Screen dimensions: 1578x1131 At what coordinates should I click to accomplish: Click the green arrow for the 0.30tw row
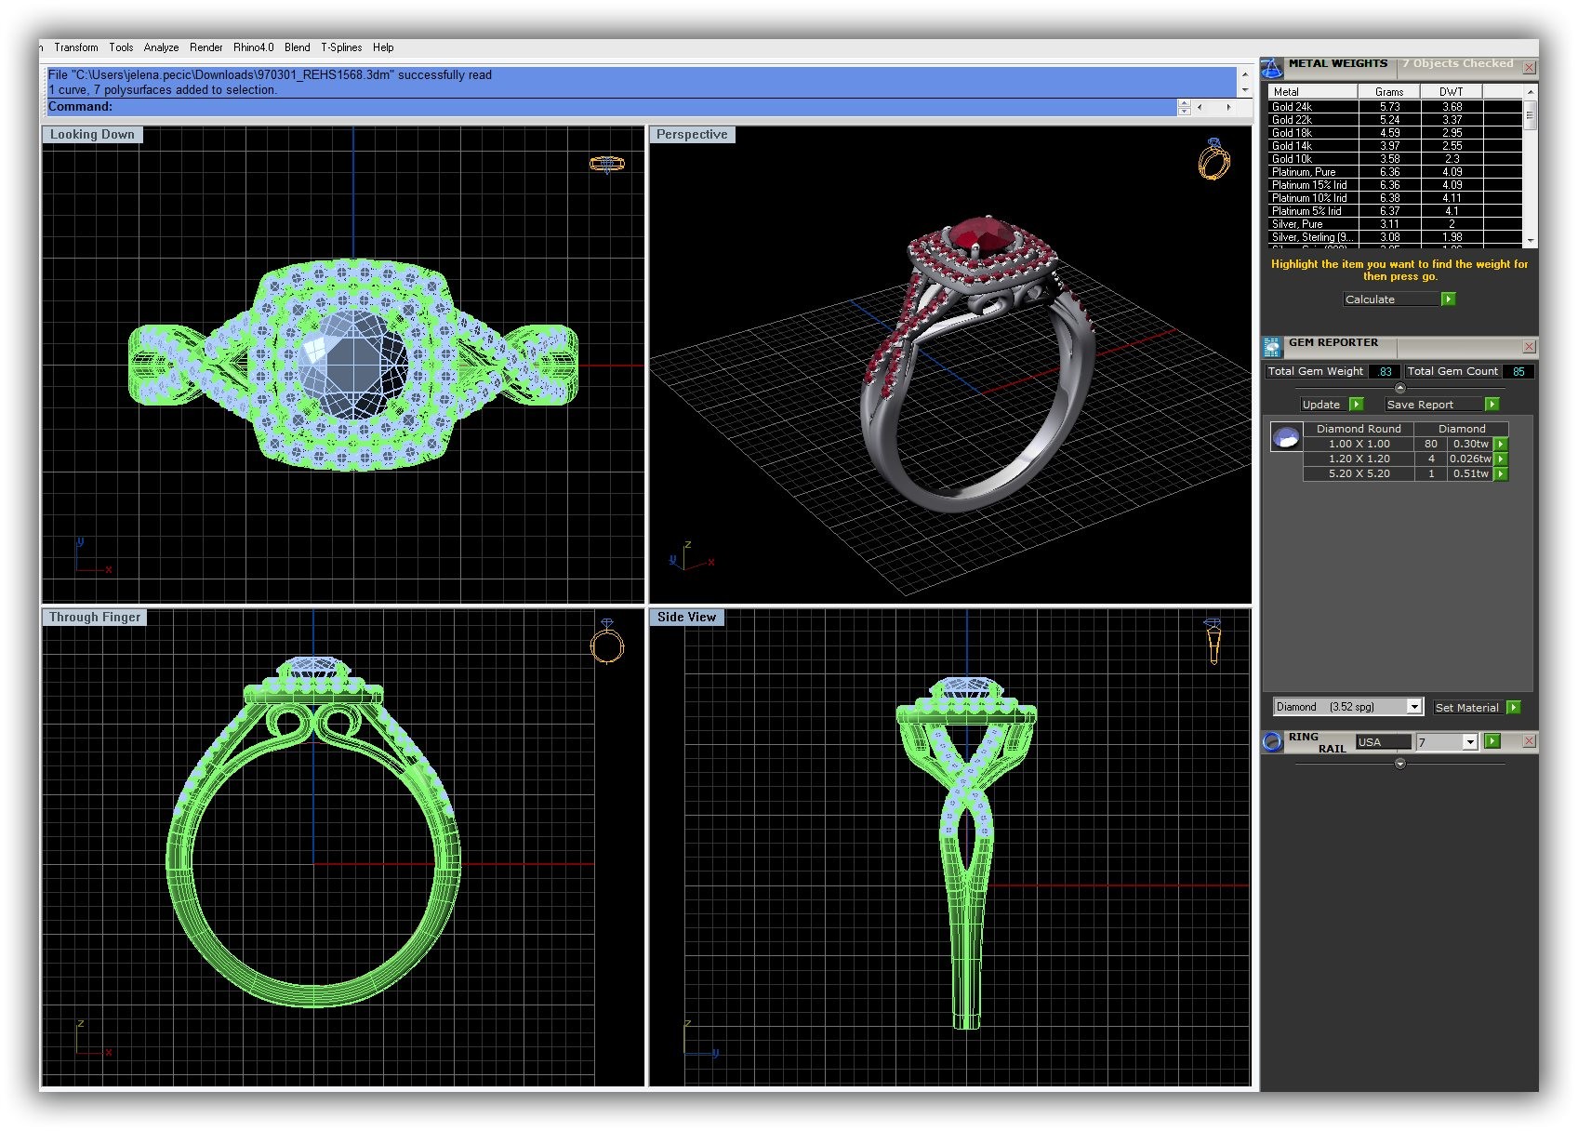(1500, 445)
